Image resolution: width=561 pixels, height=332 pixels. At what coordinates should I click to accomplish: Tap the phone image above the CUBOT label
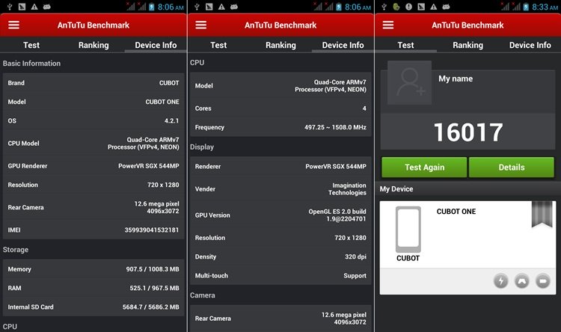408,229
